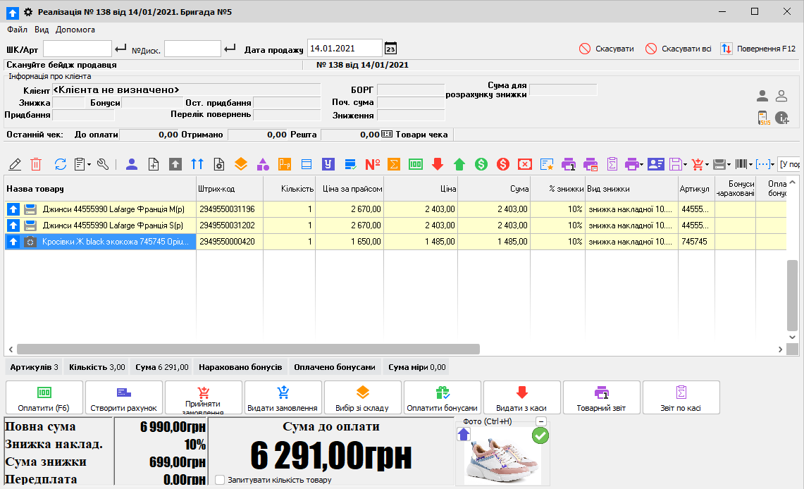This screenshot has width=804, height=489.
Task: Click the SMS icon in client panel
Action: [762, 118]
